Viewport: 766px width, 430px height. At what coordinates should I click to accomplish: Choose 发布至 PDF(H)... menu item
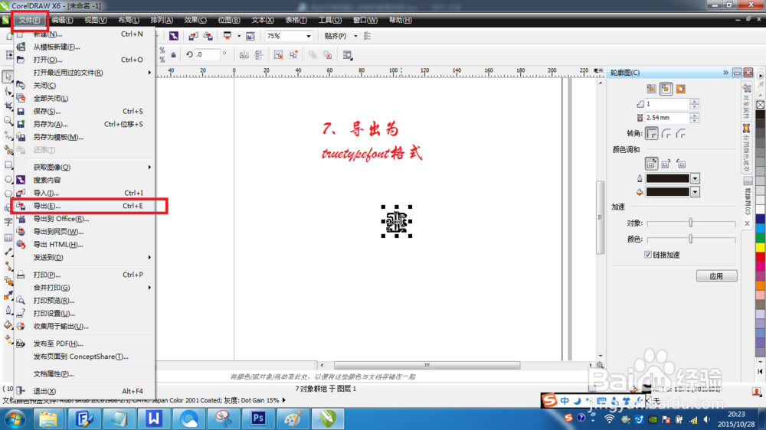[x=85, y=344]
